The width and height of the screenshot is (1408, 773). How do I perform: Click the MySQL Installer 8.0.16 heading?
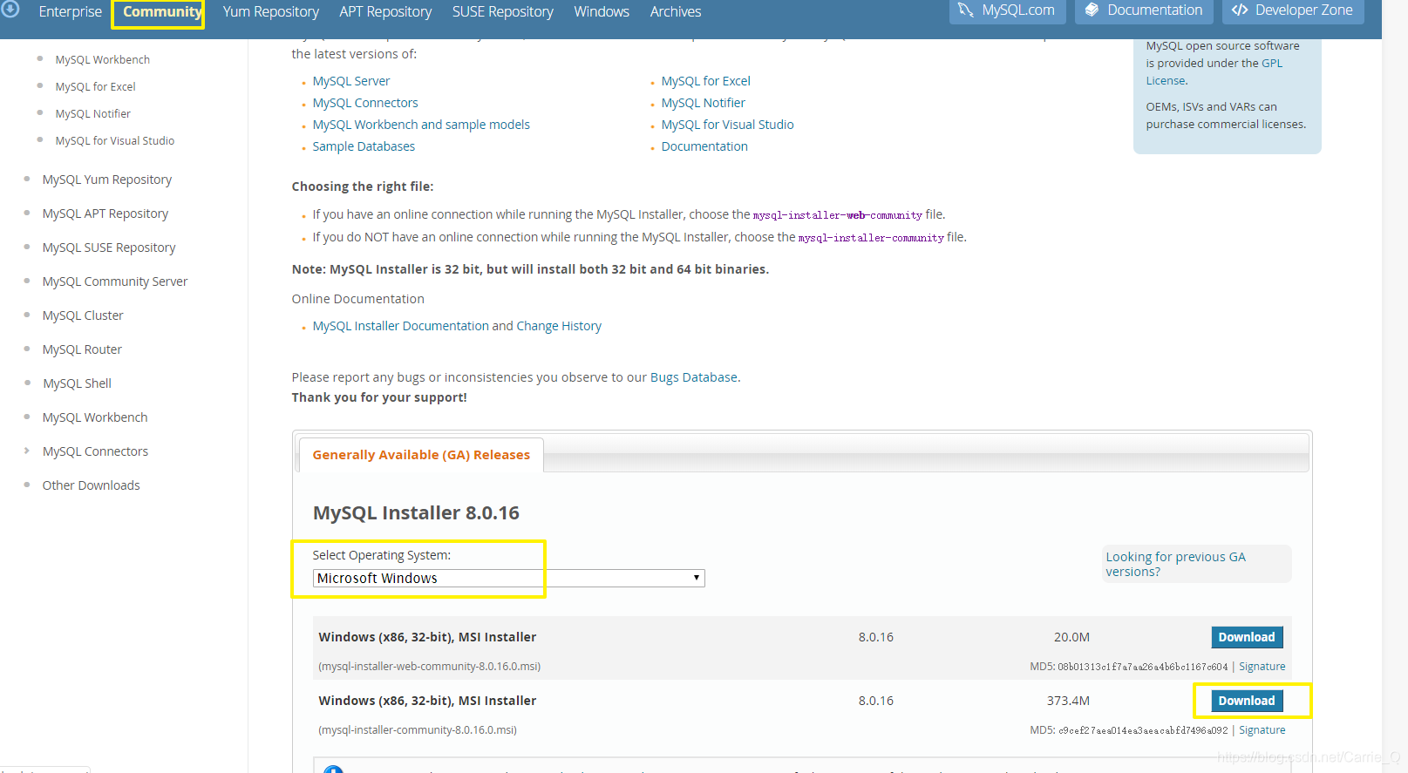416,512
